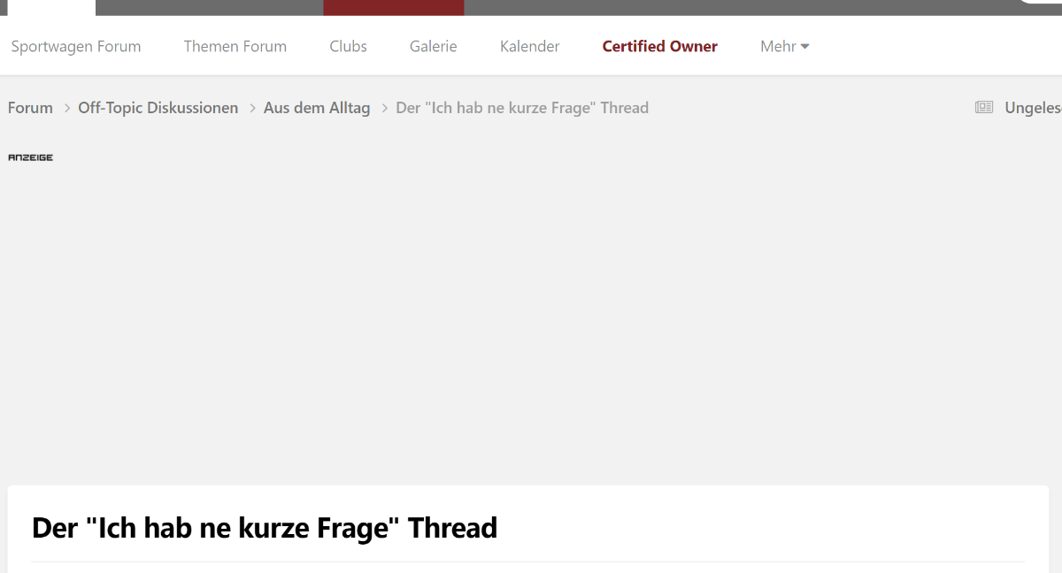The width and height of the screenshot is (1062, 573).
Task: Click the Mehr dropdown caret arrow
Action: (x=805, y=47)
